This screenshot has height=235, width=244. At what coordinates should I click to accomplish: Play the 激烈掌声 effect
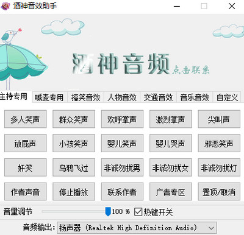pyautogui.click(x=171, y=119)
